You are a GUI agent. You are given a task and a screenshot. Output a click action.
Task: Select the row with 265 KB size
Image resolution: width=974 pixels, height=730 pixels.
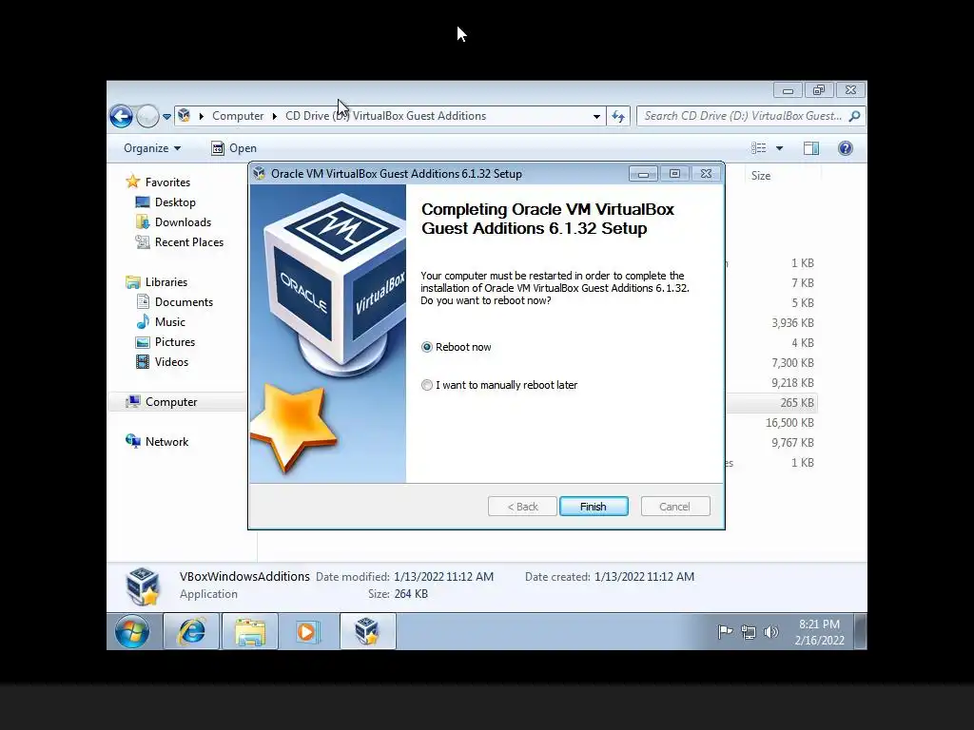tap(770, 403)
